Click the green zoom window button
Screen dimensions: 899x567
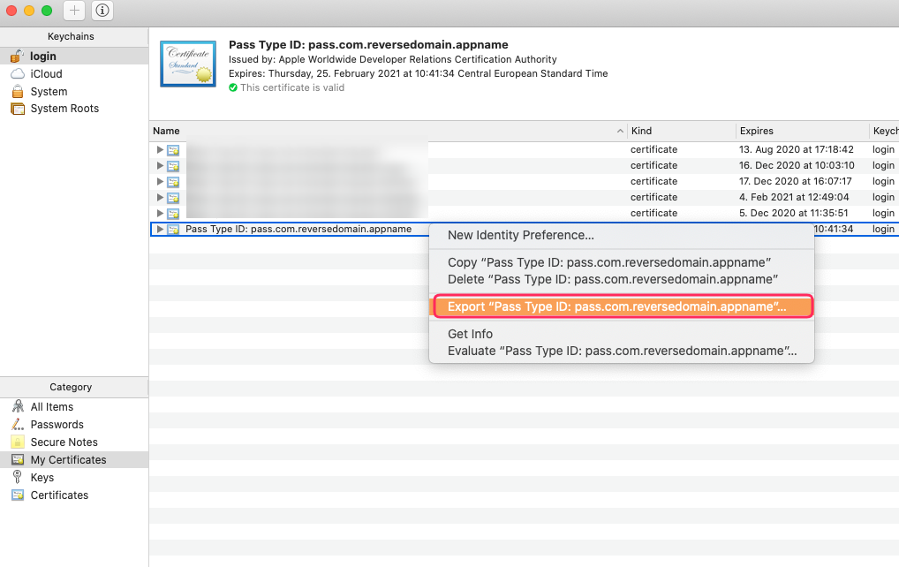(x=47, y=11)
